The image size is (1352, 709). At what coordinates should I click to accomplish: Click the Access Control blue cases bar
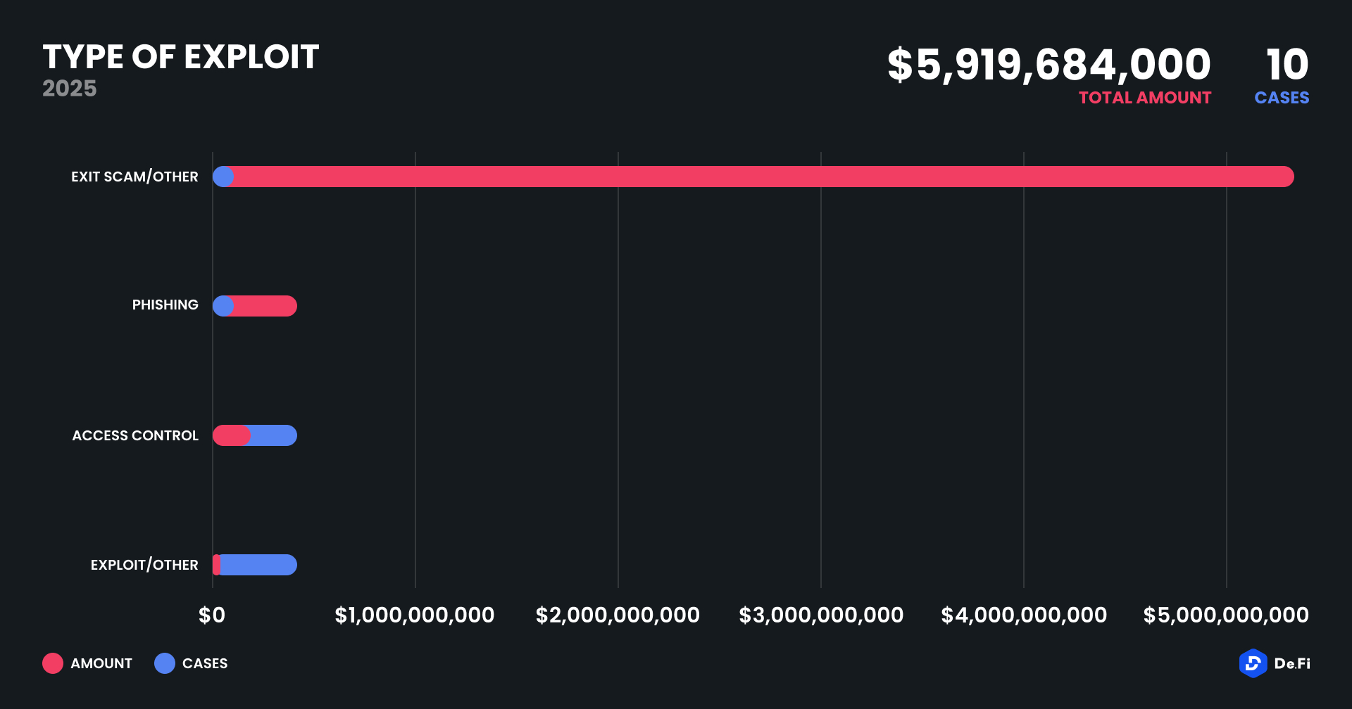[x=275, y=435]
